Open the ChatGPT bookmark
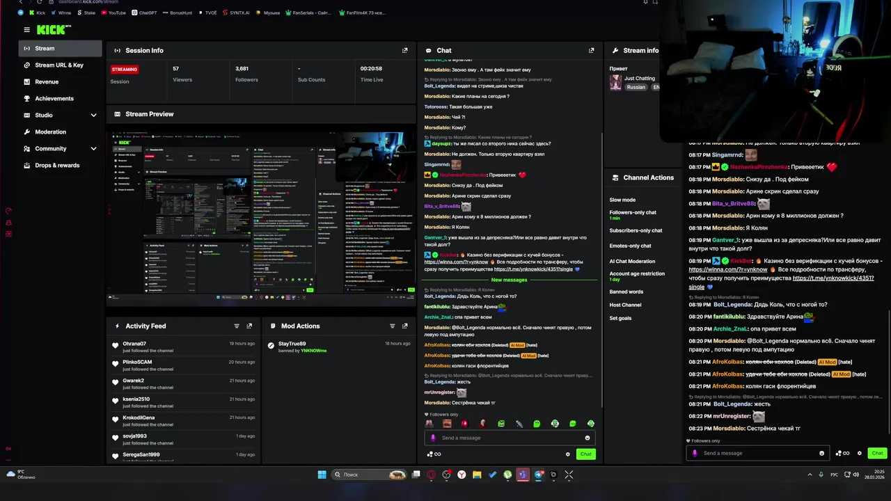 pyautogui.click(x=143, y=13)
